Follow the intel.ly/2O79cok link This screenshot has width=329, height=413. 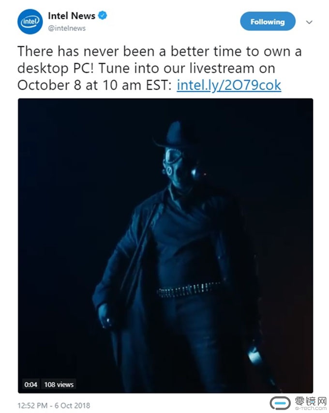(x=229, y=85)
